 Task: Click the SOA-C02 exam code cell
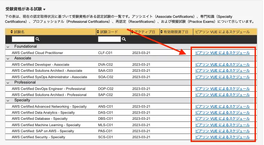point(106,77)
